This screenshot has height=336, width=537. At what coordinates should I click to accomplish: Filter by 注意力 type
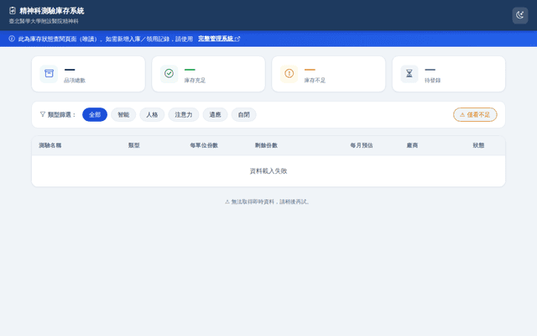184,115
